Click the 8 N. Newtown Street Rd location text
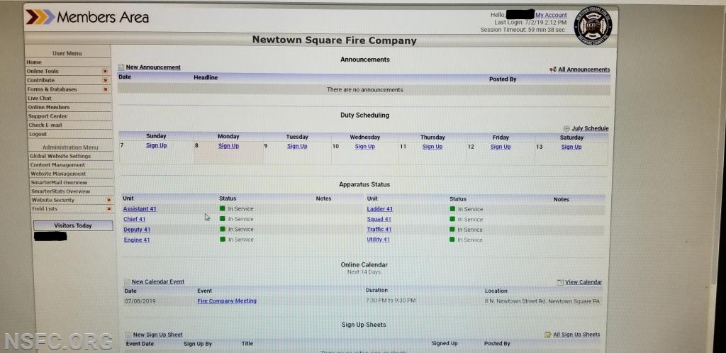Screen dimensions: 726x353 click(x=542, y=302)
